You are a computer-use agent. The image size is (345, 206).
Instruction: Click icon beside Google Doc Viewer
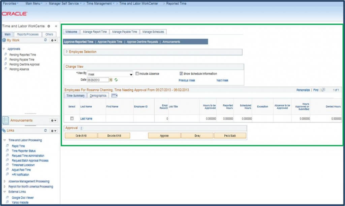click(7, 197)
